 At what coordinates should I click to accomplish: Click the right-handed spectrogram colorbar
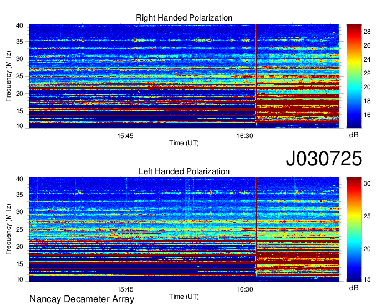pos(354,76)
